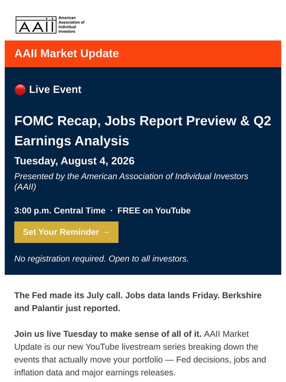Click the Presented by AAII italic line
Image resolution: width=286 pixels, height=382 pixels.
pos(131,182)
